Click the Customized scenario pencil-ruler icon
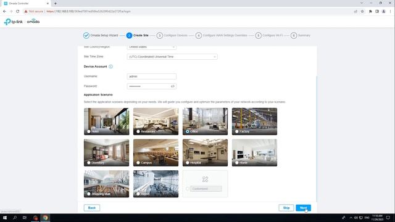Screen dimensions: 395x222 (x=205, y=179)
